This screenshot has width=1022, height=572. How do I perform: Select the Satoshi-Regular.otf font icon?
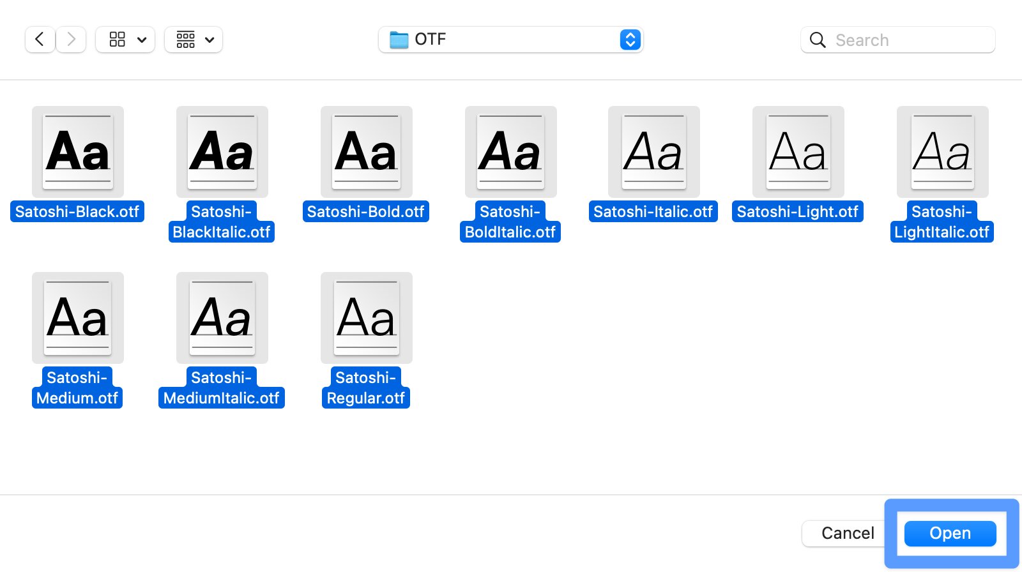pos(367,318)
